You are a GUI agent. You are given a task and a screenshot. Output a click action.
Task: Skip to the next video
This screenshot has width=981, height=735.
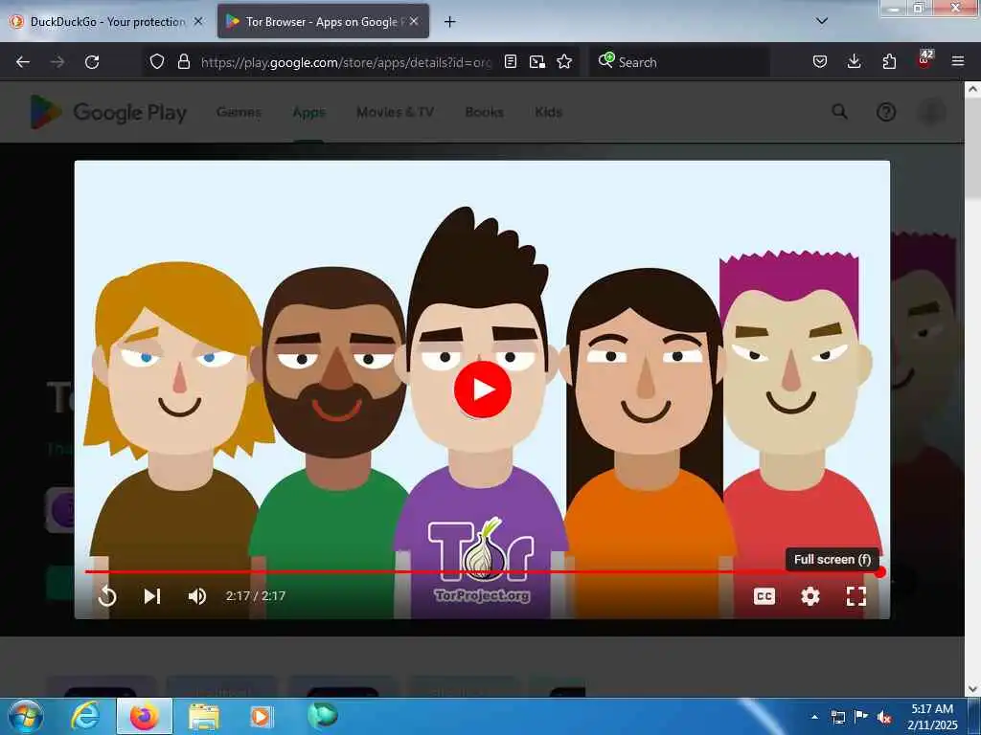pyautogui.click(x=152, y=596)
